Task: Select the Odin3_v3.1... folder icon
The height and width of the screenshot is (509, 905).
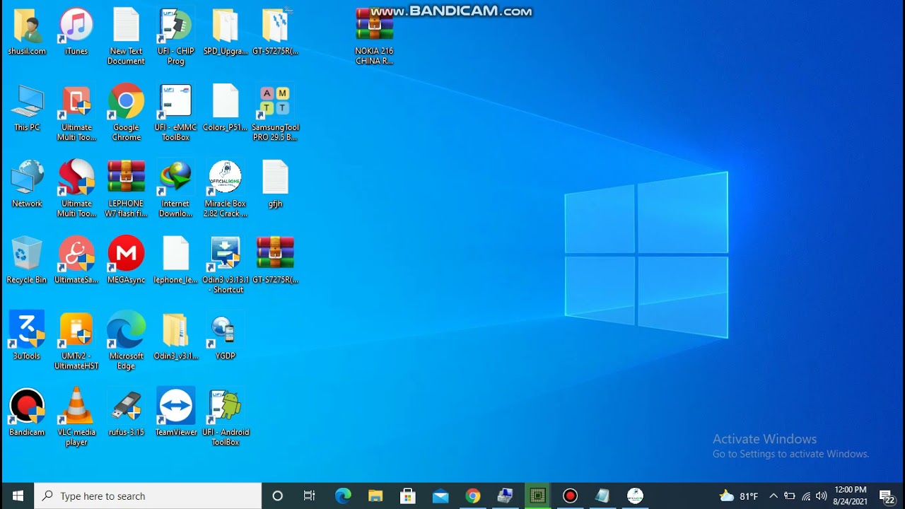Action: point(175,337)
